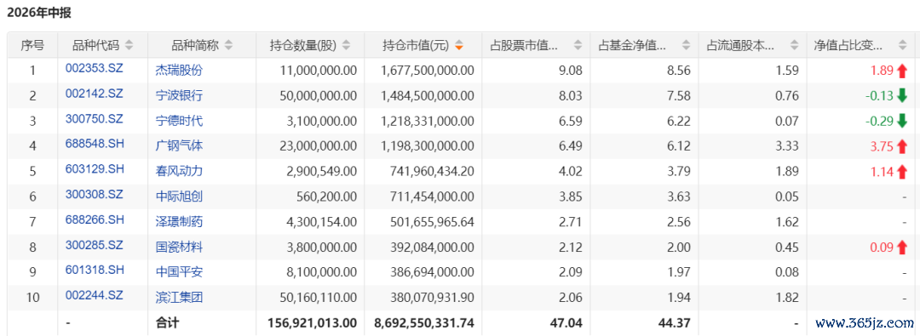Open 国瓷材料 stock name link
The height and width of the screenshot is (336, 920).
(x=179, y=248)
